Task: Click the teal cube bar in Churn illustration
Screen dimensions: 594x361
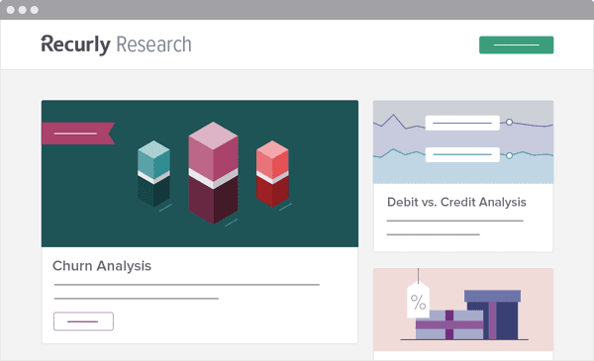Action: (153, 173)
